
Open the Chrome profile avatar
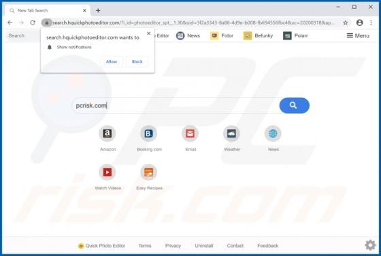coord(359,22)
